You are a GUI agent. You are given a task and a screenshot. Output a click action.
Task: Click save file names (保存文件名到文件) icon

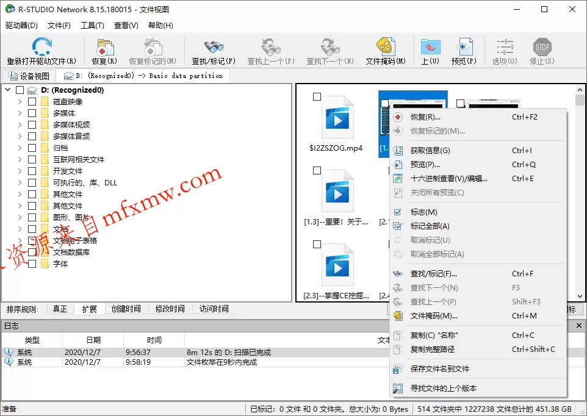tap(398, 369)
